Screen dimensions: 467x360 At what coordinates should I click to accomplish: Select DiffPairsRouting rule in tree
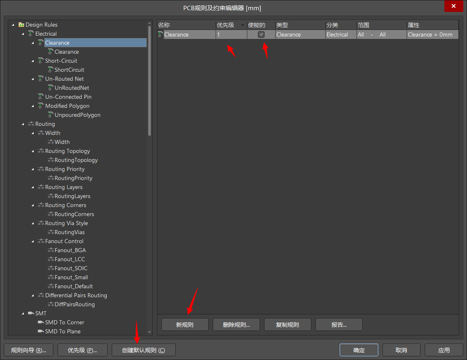74,304
